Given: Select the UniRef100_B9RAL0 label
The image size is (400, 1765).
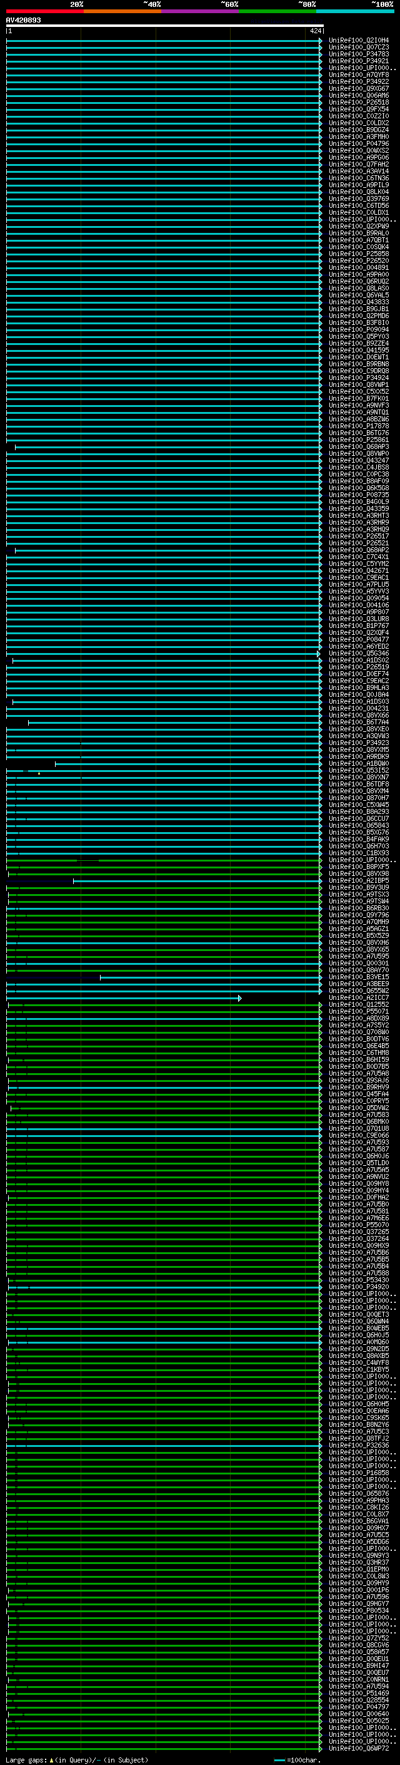Looking at the screenshot, I should coord(359,233).
